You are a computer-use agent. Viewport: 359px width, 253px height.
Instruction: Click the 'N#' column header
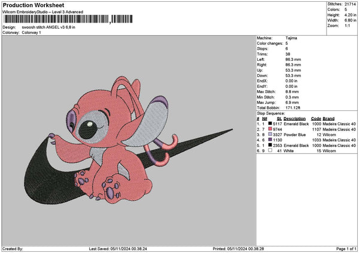pyautogui.click(x=264, y=119)
